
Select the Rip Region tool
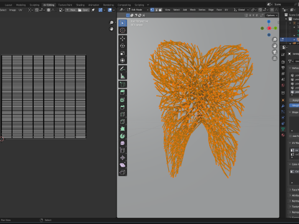[123, 172]
